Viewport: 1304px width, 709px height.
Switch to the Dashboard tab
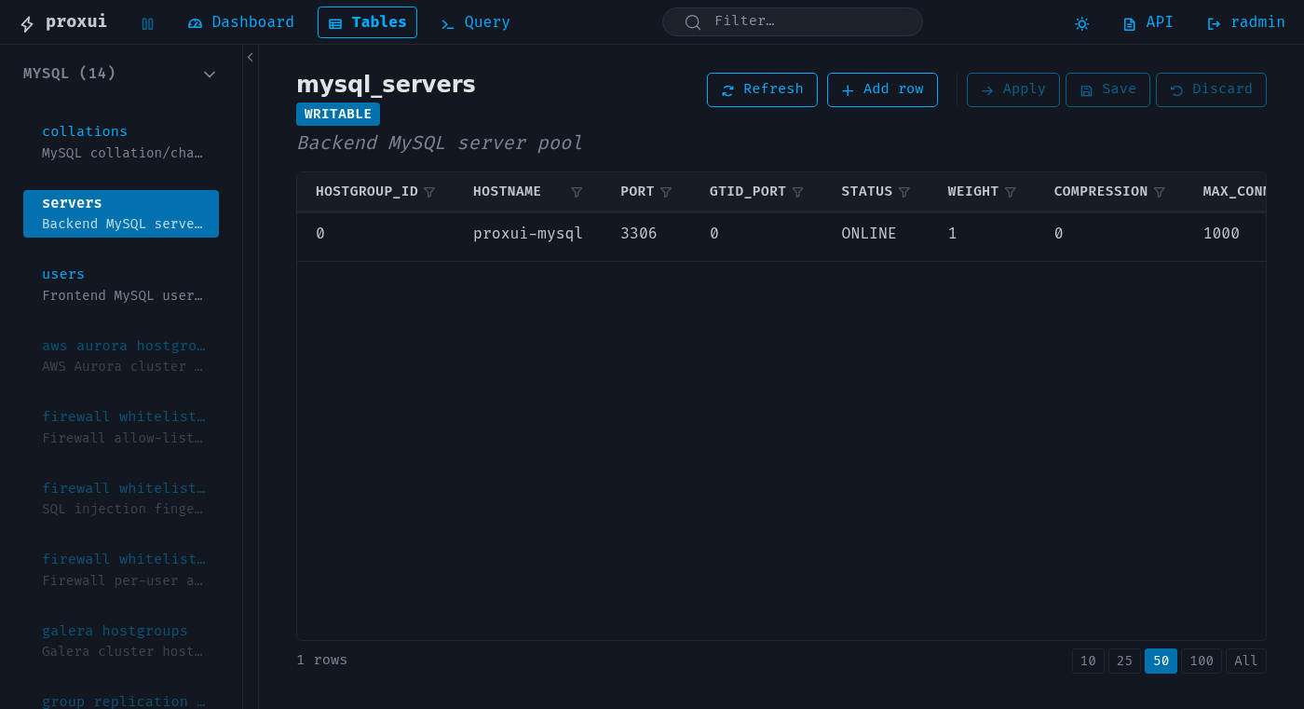(240, 21)
